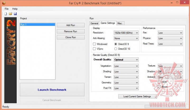Click the app icon in title bar
Screen dimensions: 190x110
[x=4, y=3]
